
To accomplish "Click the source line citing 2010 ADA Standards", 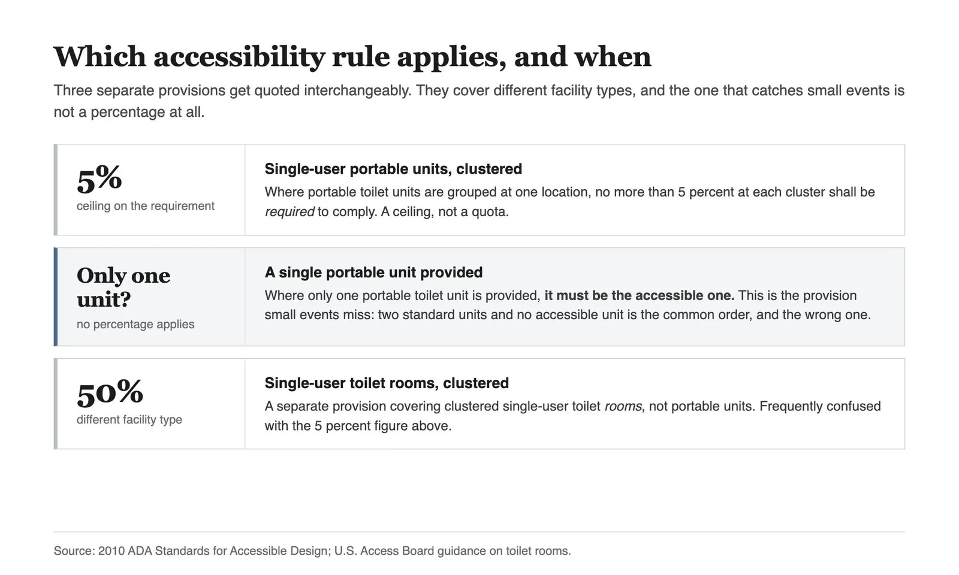I will (x=312, y=551).
